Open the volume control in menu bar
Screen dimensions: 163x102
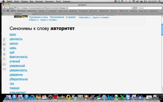[x=137, y=1]
